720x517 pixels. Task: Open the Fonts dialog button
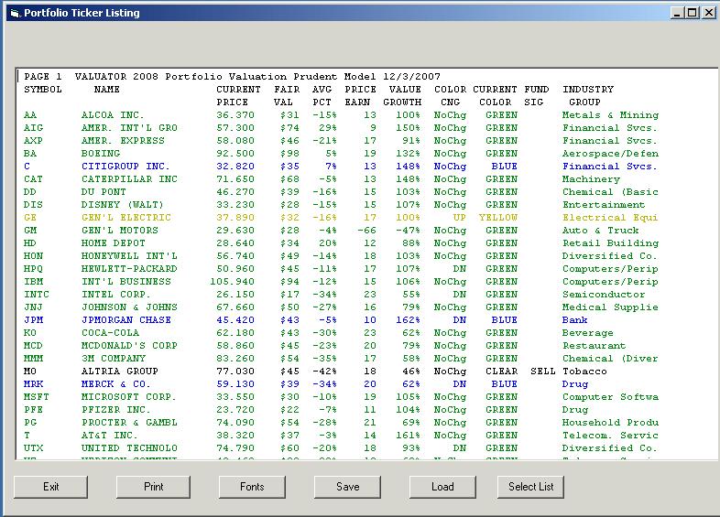(x=252, y=487)
